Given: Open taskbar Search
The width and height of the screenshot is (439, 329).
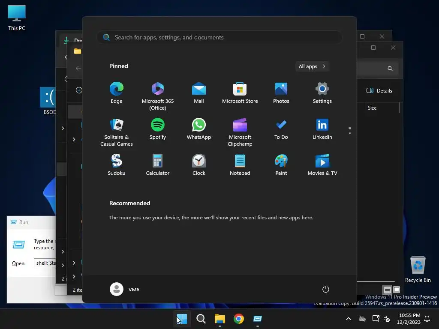Looking at the screenshot, I should click(x=201, y=319).
